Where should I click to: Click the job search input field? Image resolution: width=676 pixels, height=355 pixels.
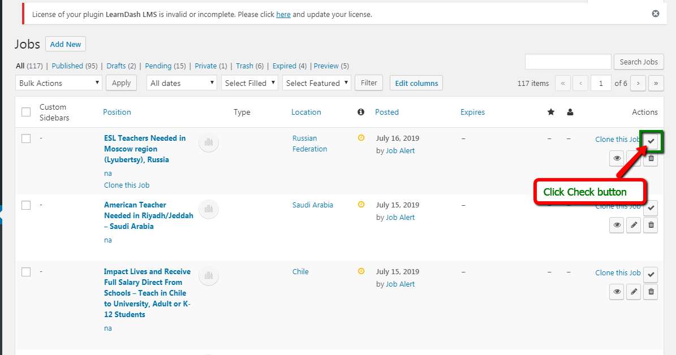(568, 62)
